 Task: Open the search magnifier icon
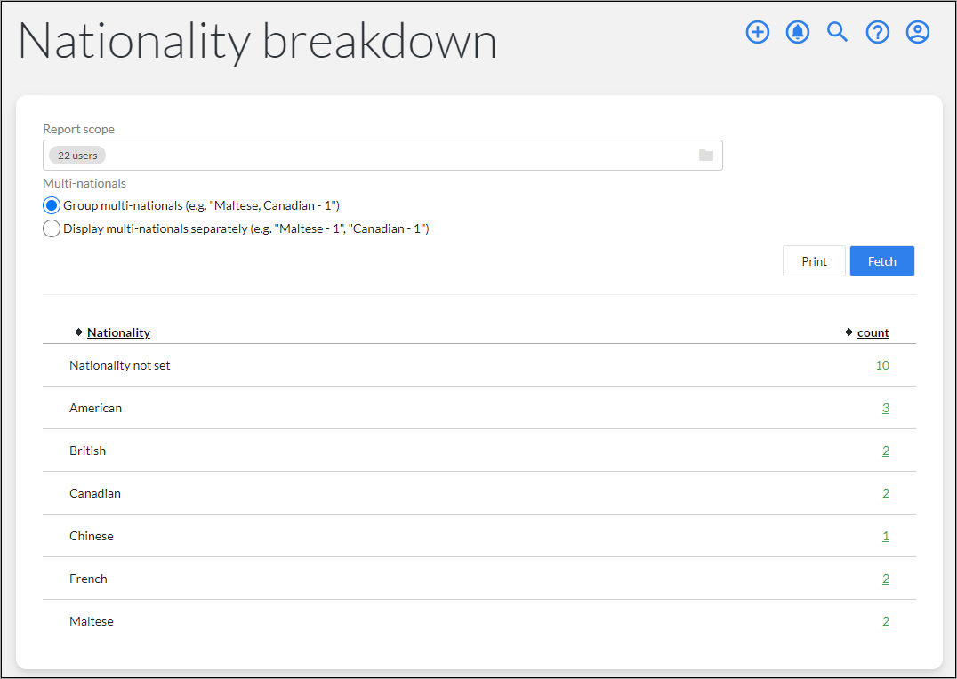[x=838, y=32]
